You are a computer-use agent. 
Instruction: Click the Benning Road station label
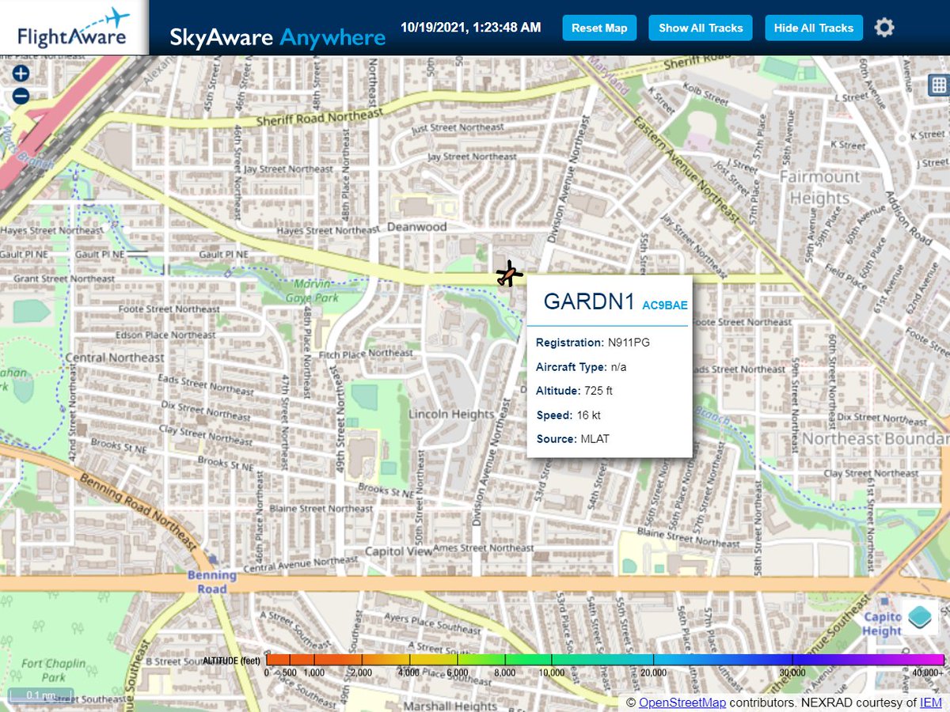tap(212, 582)
